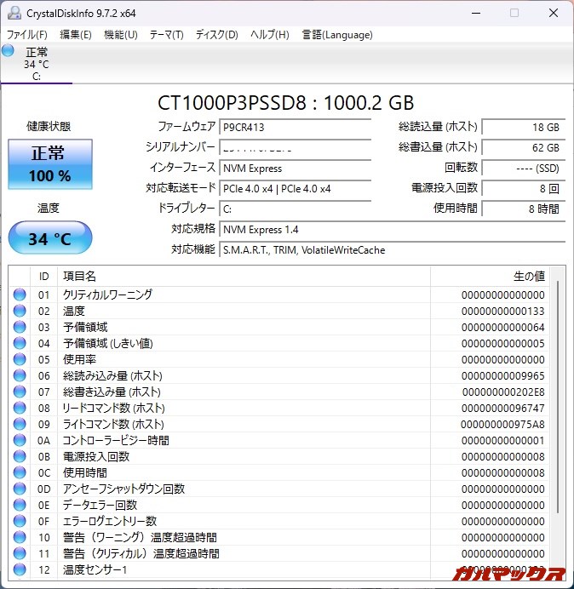Open the 機能(U) menu

[x=120, y=35]
